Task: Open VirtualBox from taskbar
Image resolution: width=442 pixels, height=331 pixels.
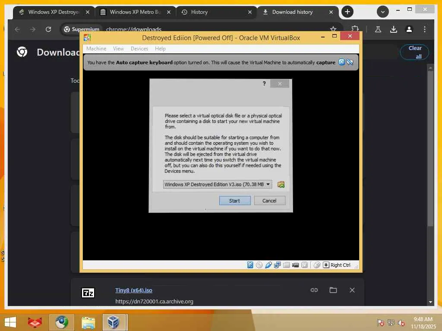Action: pyautogui.click(x=114, y=322)
